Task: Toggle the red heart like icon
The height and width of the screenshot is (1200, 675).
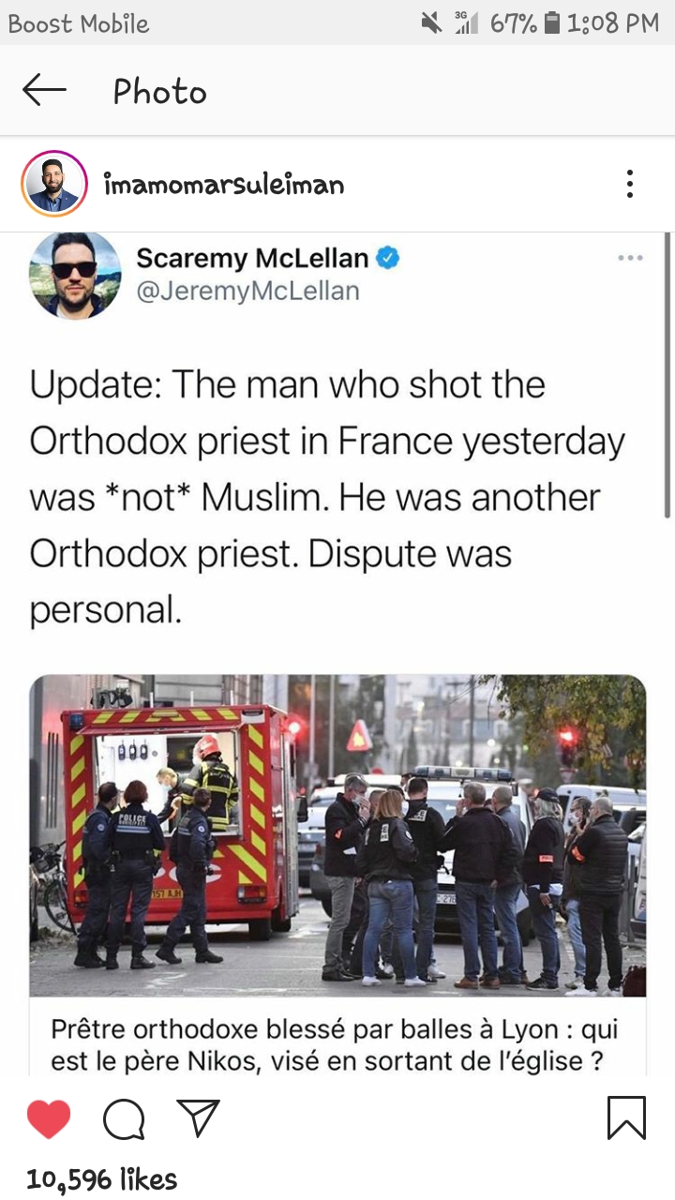Action: tap(49, 1119)
